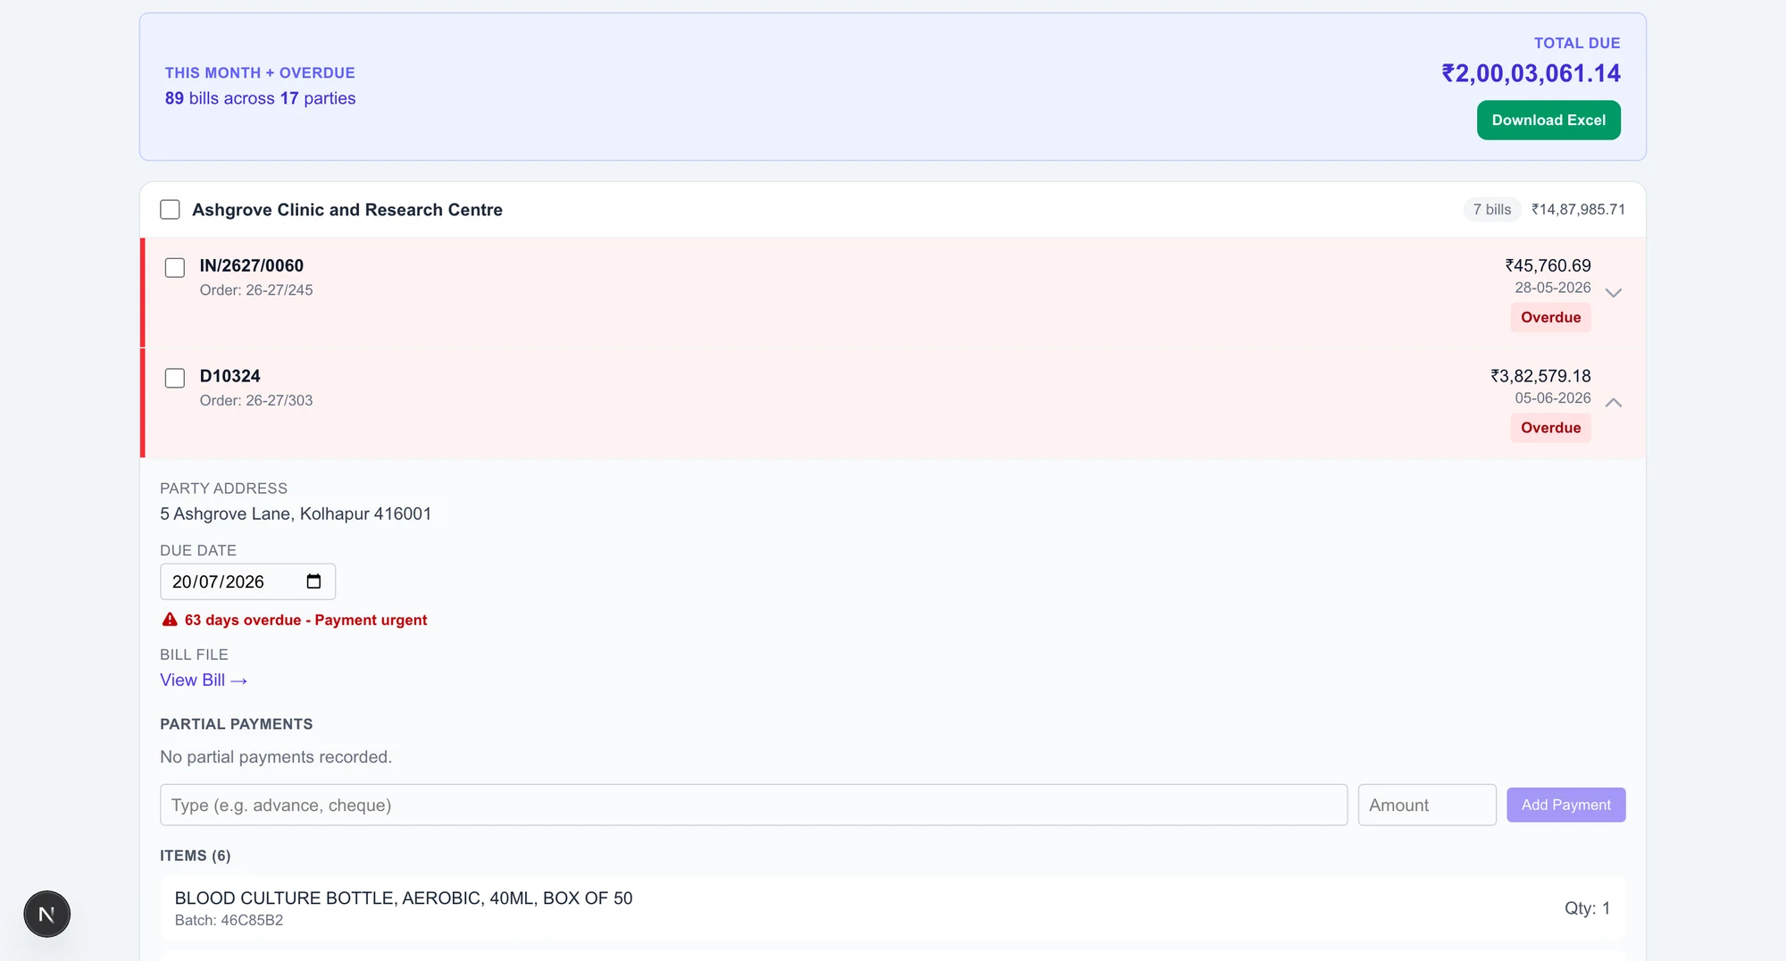Click Order: 26-27/245 text

pyautogui.click(x=256, y=290)
